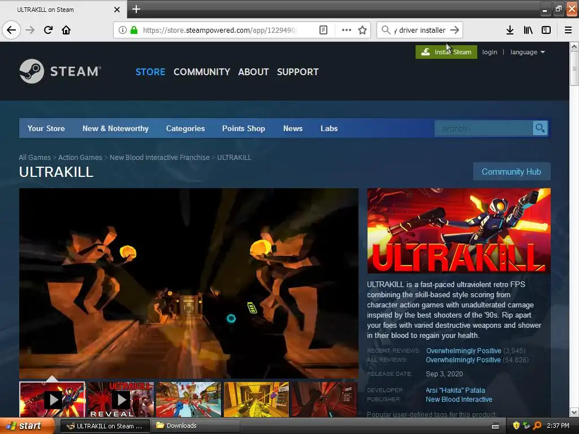579x434 pixels.
Task: Focus the Steam store search field
Action: [484, 128]
